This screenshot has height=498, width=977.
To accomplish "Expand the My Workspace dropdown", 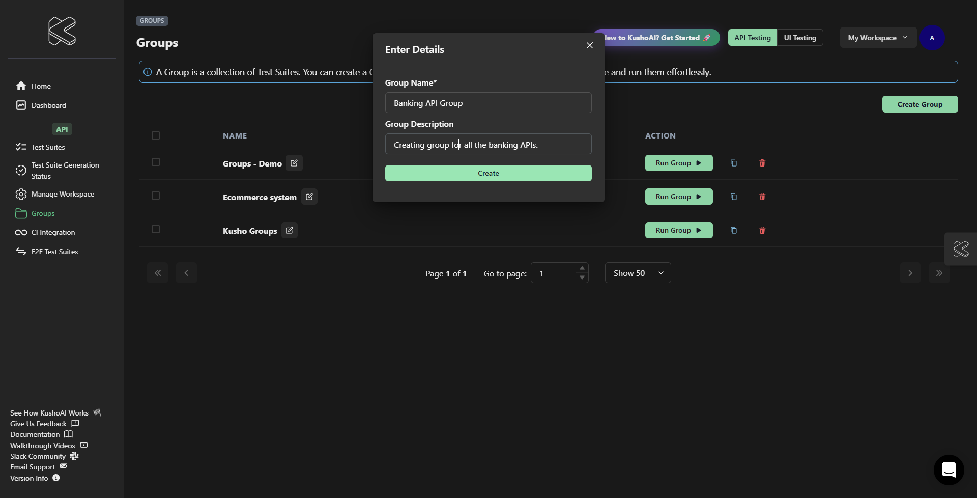I will pos(877,38).
